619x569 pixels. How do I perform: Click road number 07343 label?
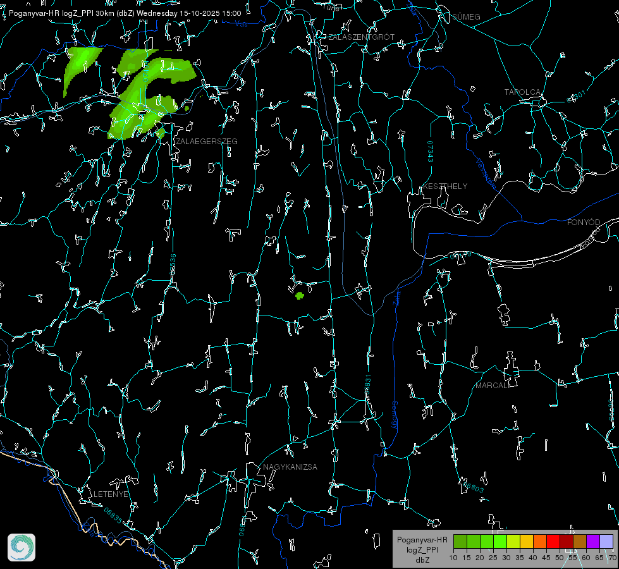coord(431,152)
